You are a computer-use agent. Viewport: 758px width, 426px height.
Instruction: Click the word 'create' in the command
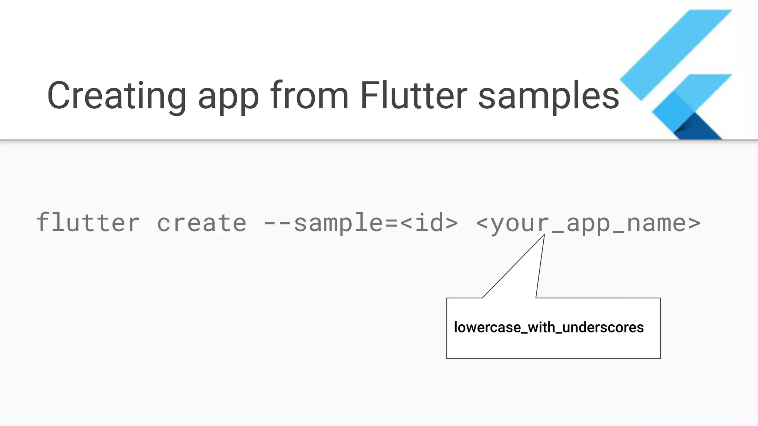pos(202,223)
